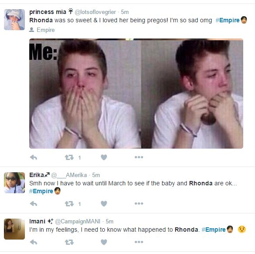Viewport: 255px width, 254px height.
Task: Open @CampaignMANI profile handle
Action: point(78,222)
